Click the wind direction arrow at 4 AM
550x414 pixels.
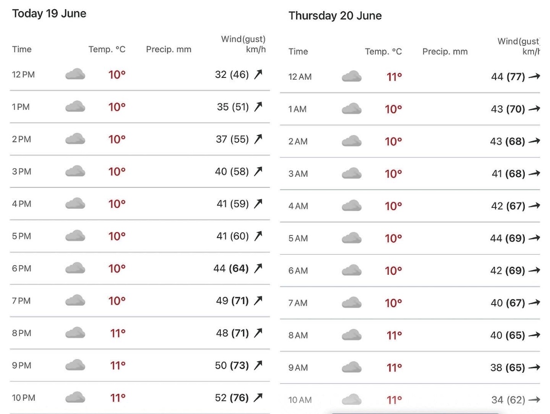tap(534, 206)
